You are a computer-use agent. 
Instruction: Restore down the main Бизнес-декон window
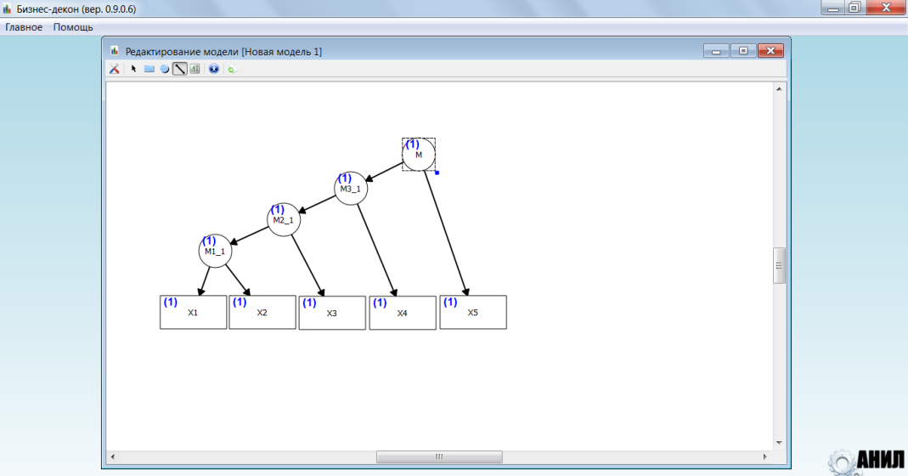point(854,8)
